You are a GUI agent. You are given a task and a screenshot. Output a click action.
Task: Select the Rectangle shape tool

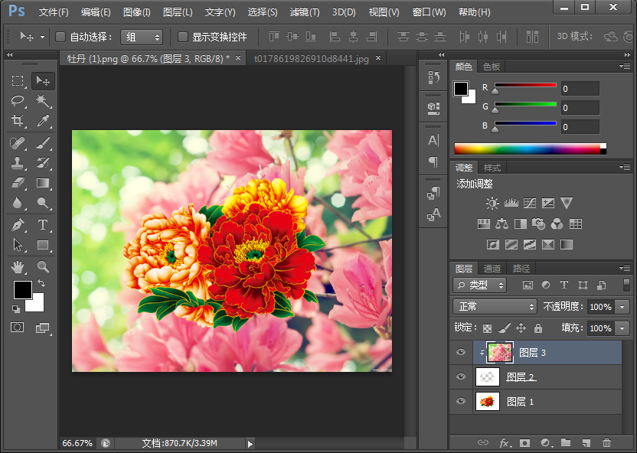pos(43,245)
